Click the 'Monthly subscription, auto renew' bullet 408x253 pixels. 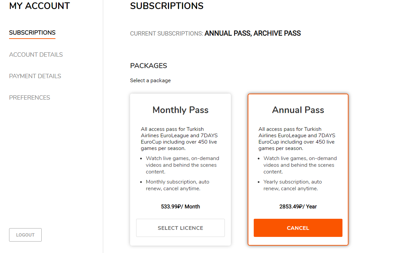(x=177, y=185)
